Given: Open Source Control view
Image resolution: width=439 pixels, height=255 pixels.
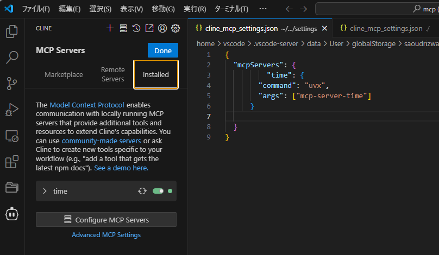Looking at the screenshot, I should point(12,84).
